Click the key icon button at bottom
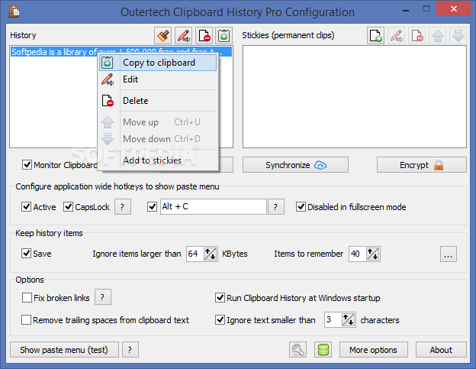This screenshot has width=476, height=369. click(x=297, y=350)
